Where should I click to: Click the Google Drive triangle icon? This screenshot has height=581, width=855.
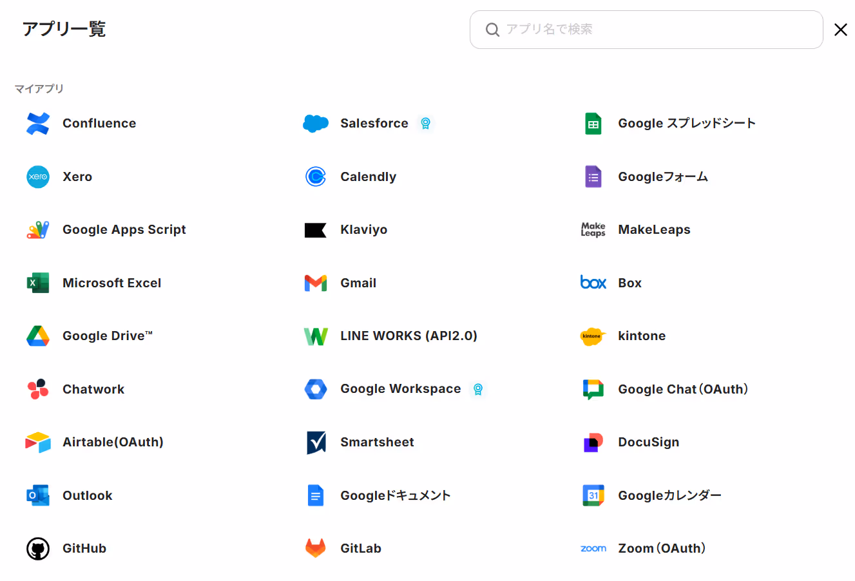38,336
